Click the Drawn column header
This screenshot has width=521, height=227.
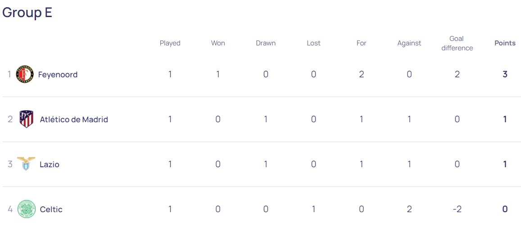(x=266, y=43)
